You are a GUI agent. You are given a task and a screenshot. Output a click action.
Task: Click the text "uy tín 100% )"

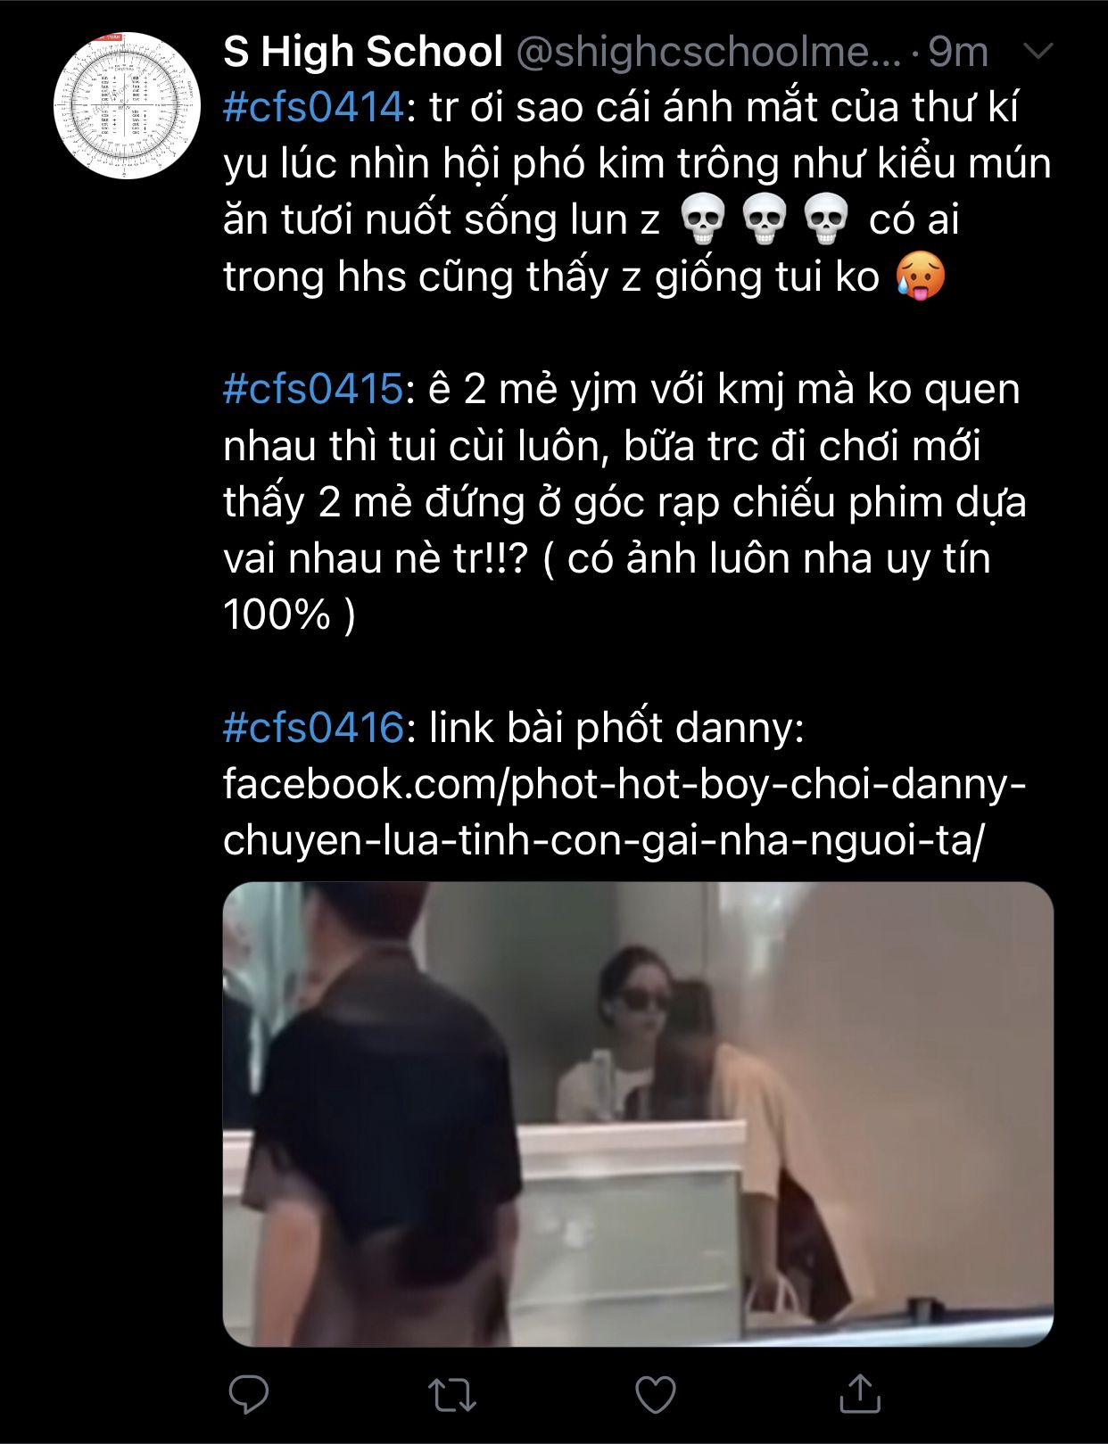pos(607,586)
